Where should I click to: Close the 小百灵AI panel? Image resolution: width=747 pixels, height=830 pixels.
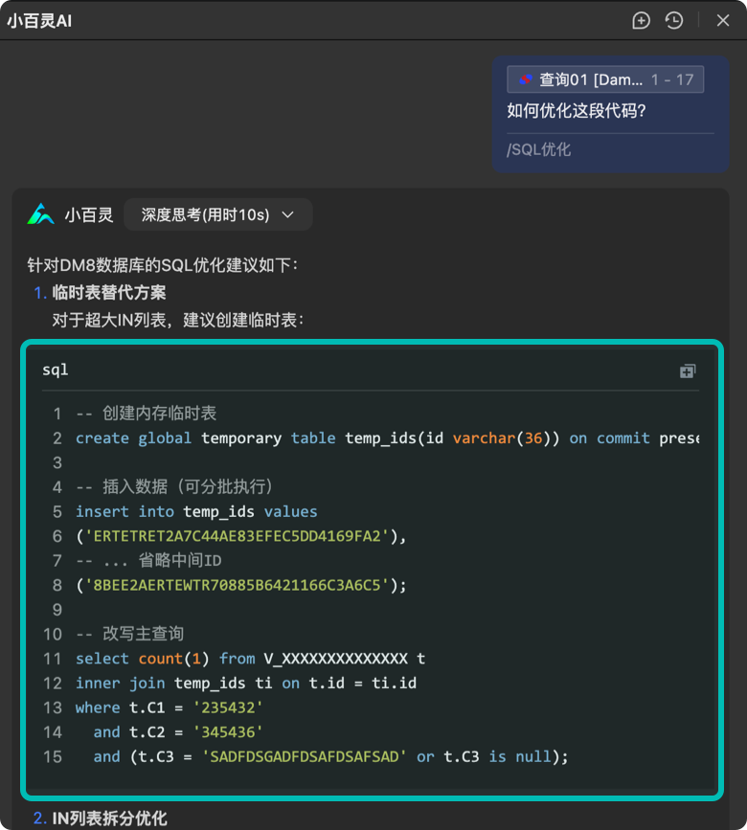click(723, 20)
